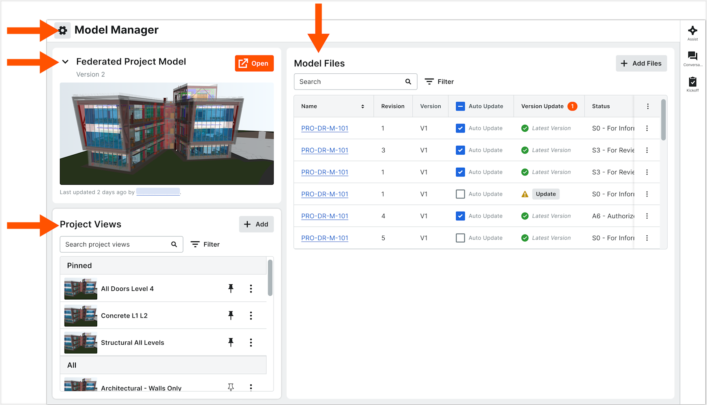707x405 pixels.
Task: Click the search icon in Project Views
Action: 174,244
